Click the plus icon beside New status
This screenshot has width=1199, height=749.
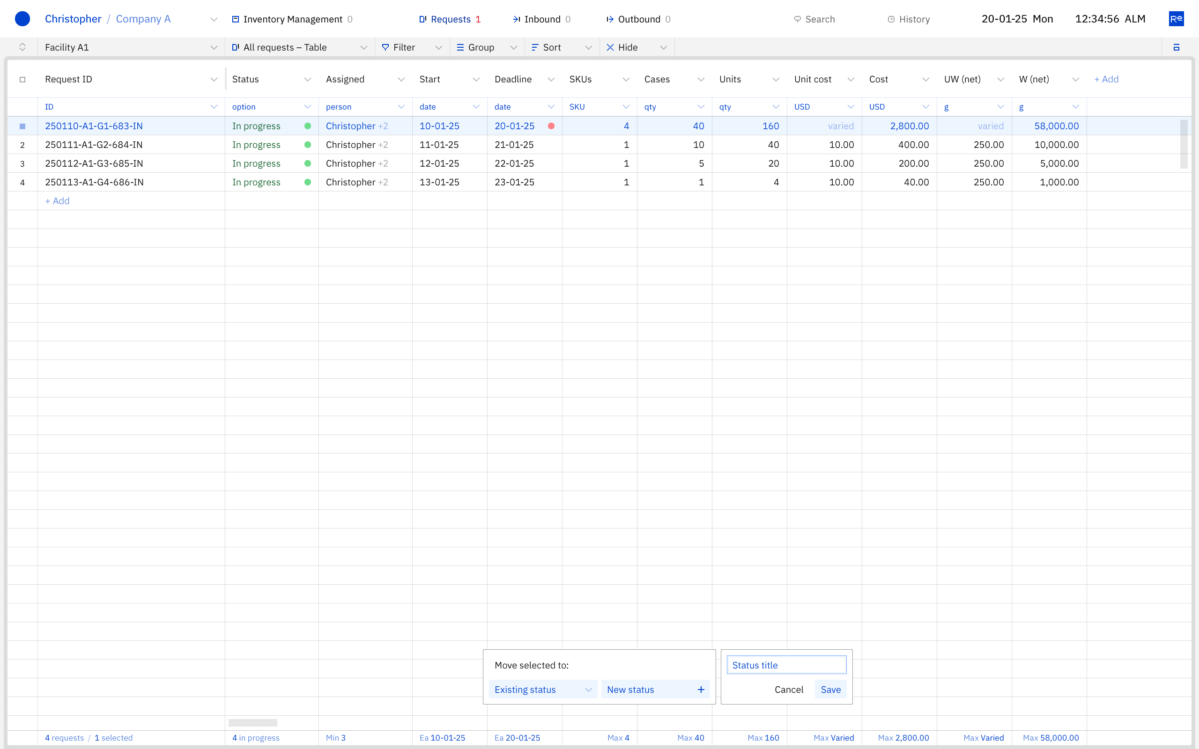(x=701, y=690)
